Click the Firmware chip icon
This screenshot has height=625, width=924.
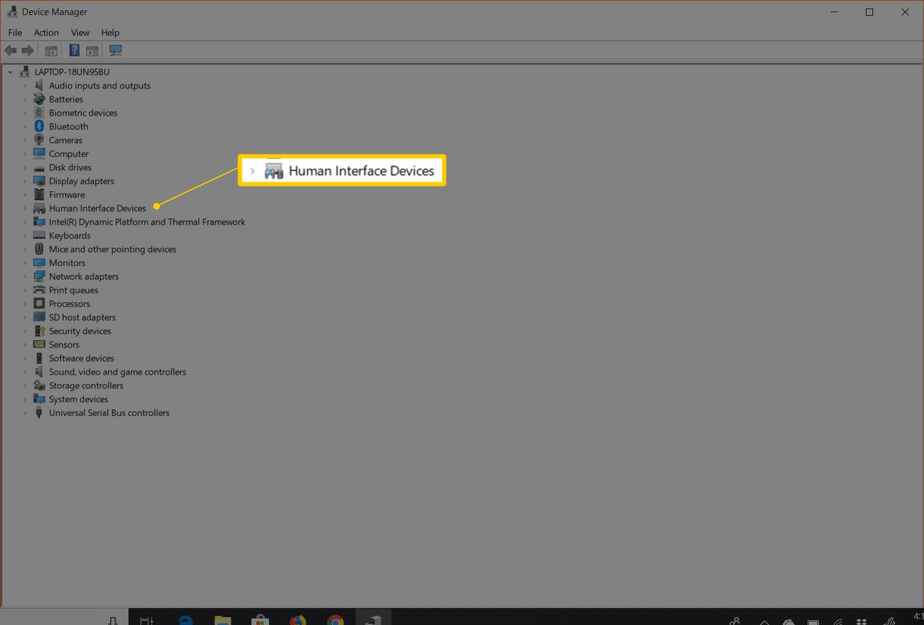pos(39,194)
